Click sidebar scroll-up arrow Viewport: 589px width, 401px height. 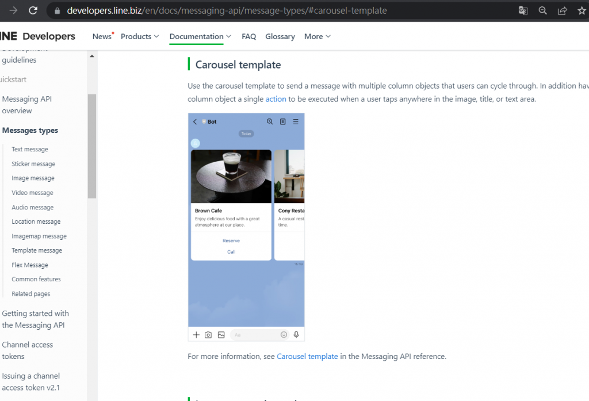pos(92,56)
